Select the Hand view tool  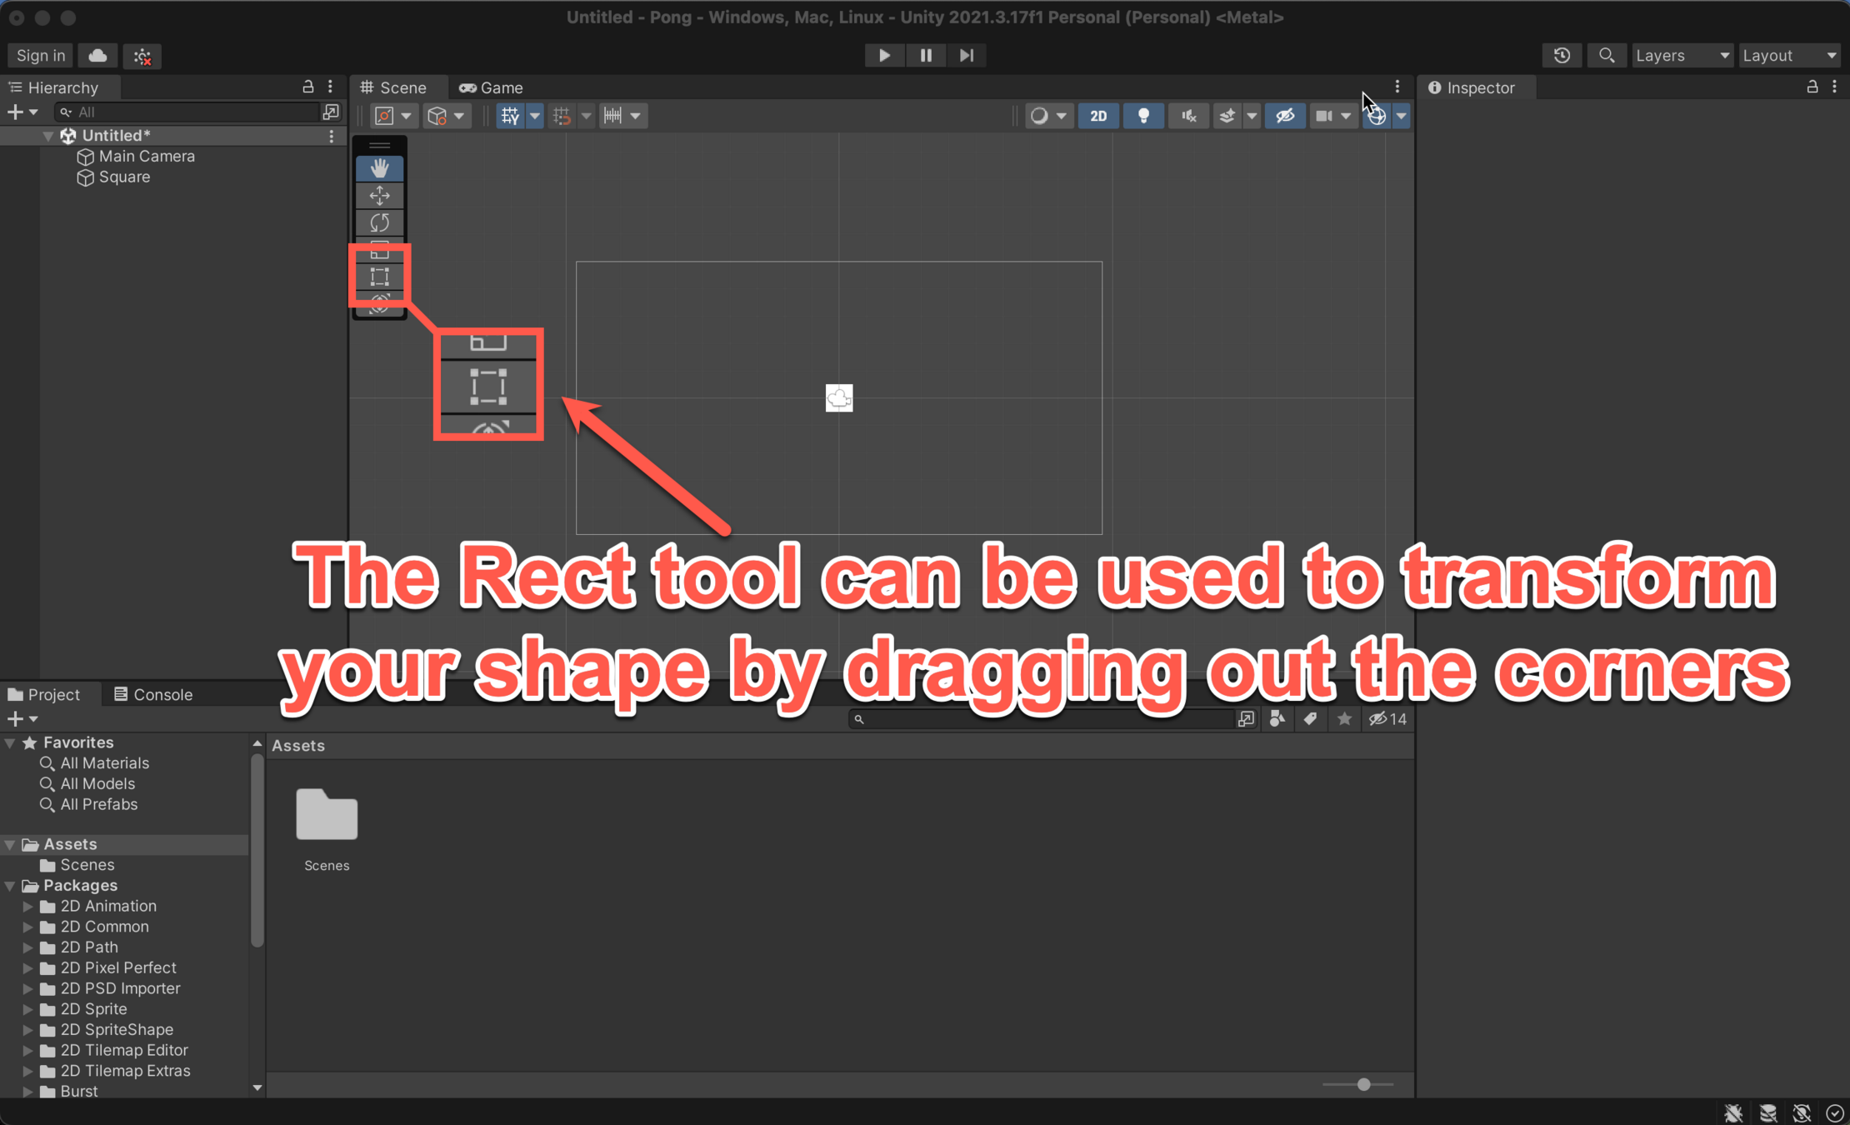(x=379, y=168)
